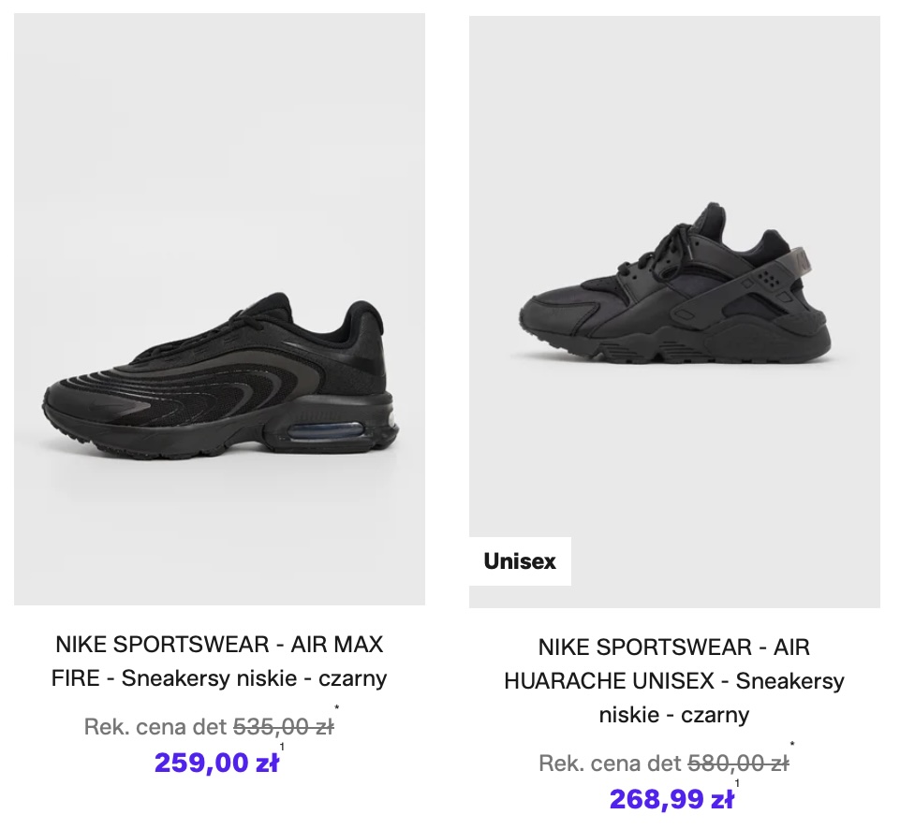Open the NIKE SPORTSWEAR - AIR HUARACHE title link
The image size is (900, 829).
tap(674, 647)
